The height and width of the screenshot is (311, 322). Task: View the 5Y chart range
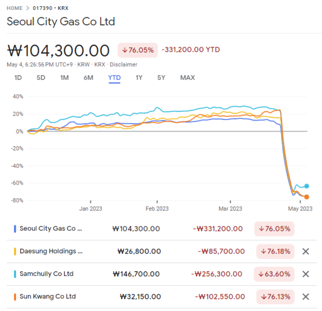(161, 78)
